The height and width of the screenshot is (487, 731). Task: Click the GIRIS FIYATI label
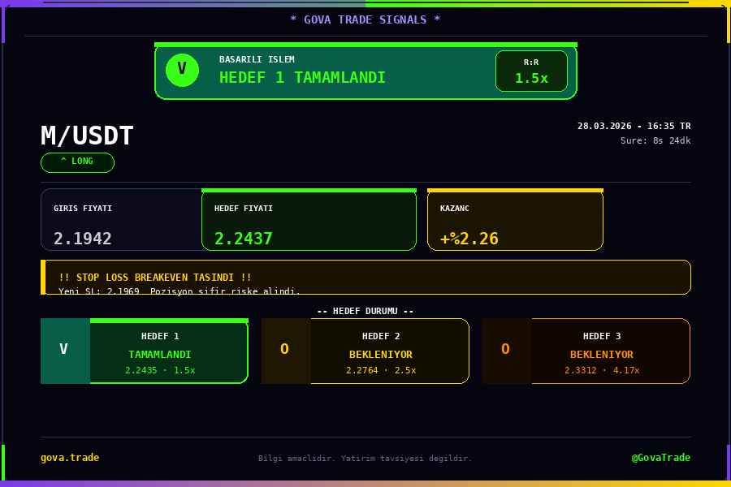[x=83, y=209]
